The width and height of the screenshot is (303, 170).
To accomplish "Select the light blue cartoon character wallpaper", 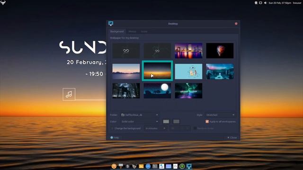I will point(188,71).
